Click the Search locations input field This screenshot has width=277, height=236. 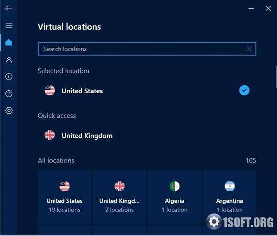(x=147, y=49)
